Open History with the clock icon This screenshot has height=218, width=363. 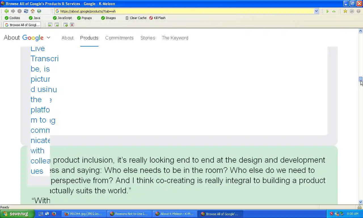pyautogui.click(x=352, y=11)
